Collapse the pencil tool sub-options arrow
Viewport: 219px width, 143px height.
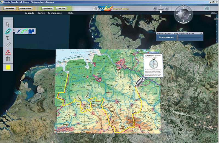tap(14, 30)
